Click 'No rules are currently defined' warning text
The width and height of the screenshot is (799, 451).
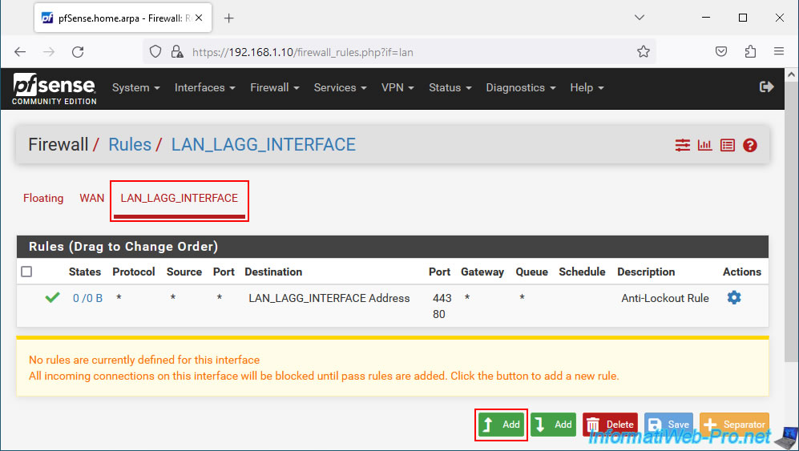click(144, 360)
